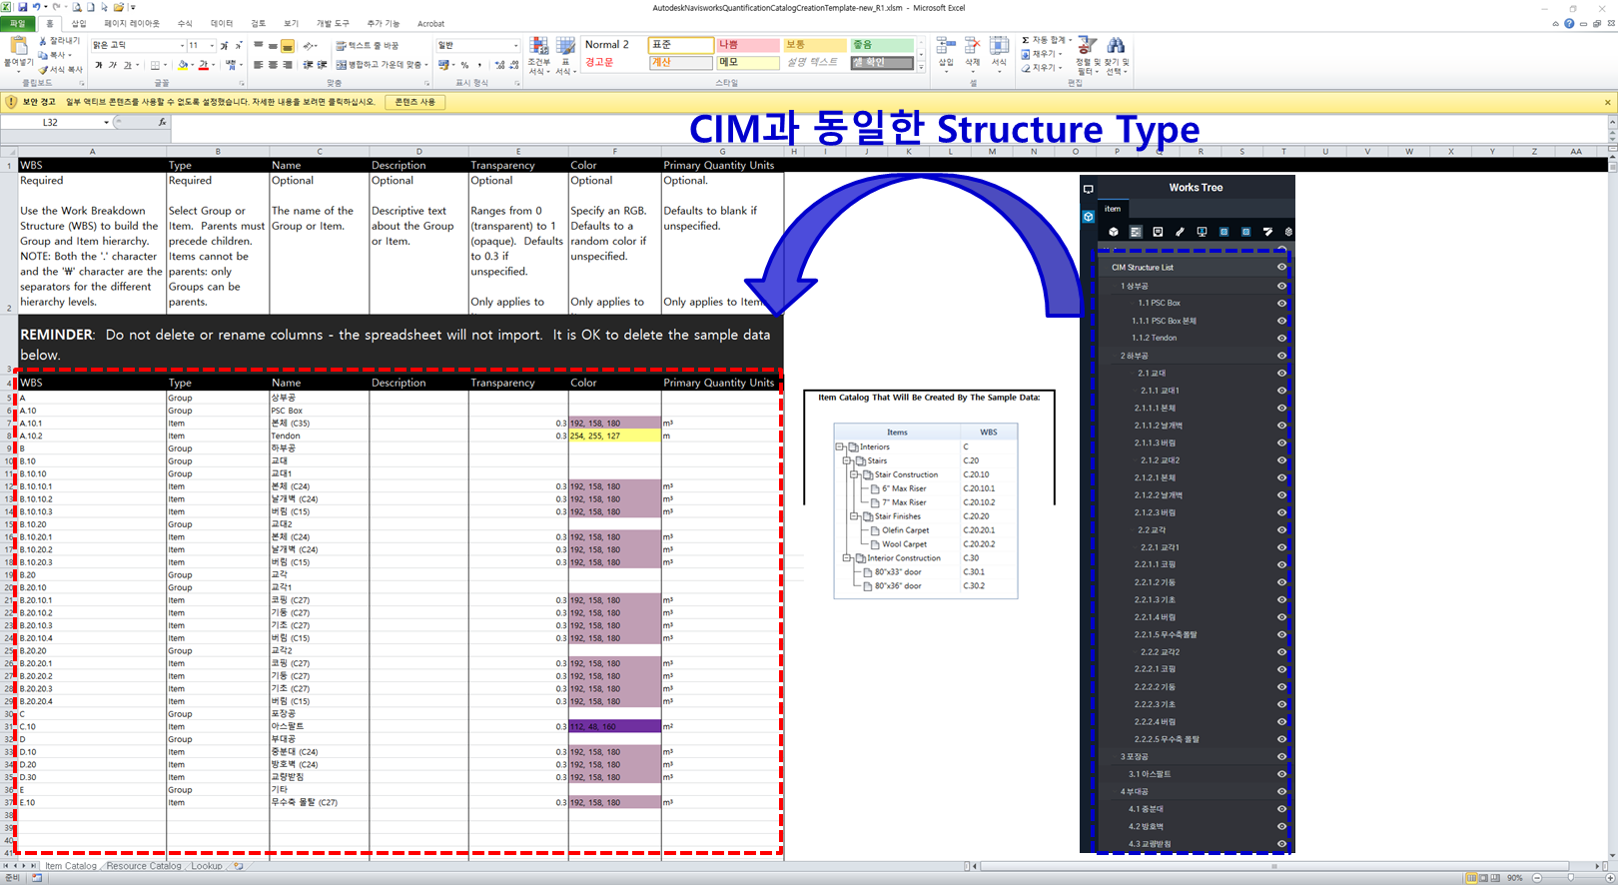Open the number format dropdown (일반)
The width and height of the screenshot is (1618, 885).
pos(515,45)
